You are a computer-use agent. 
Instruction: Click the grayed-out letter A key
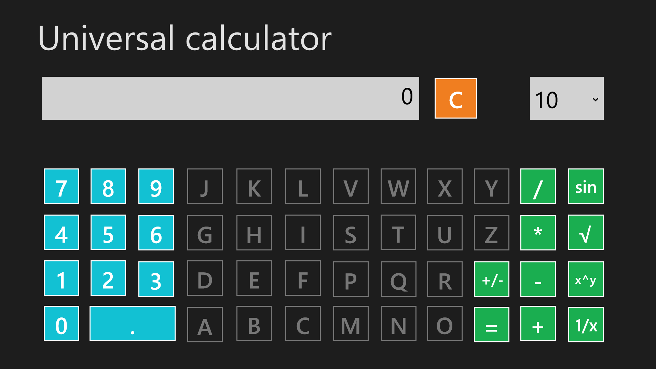click(x=205, y=325)
